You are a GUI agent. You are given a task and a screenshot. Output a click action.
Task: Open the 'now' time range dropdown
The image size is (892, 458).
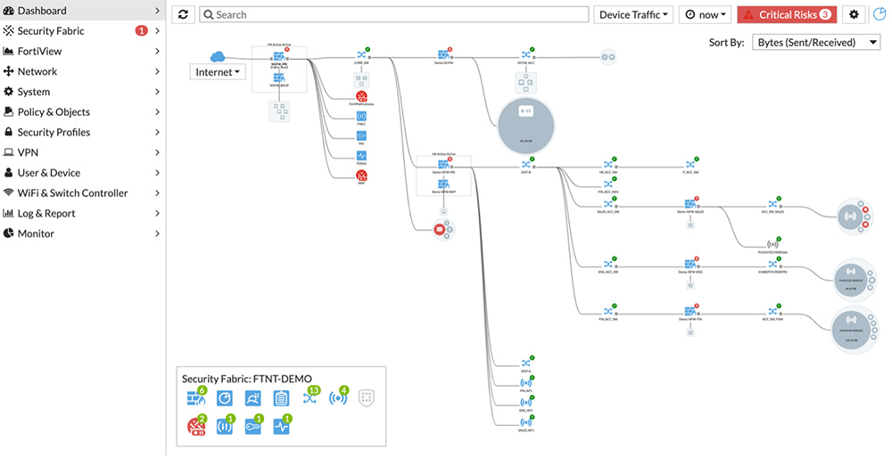[x=705, y=15]
